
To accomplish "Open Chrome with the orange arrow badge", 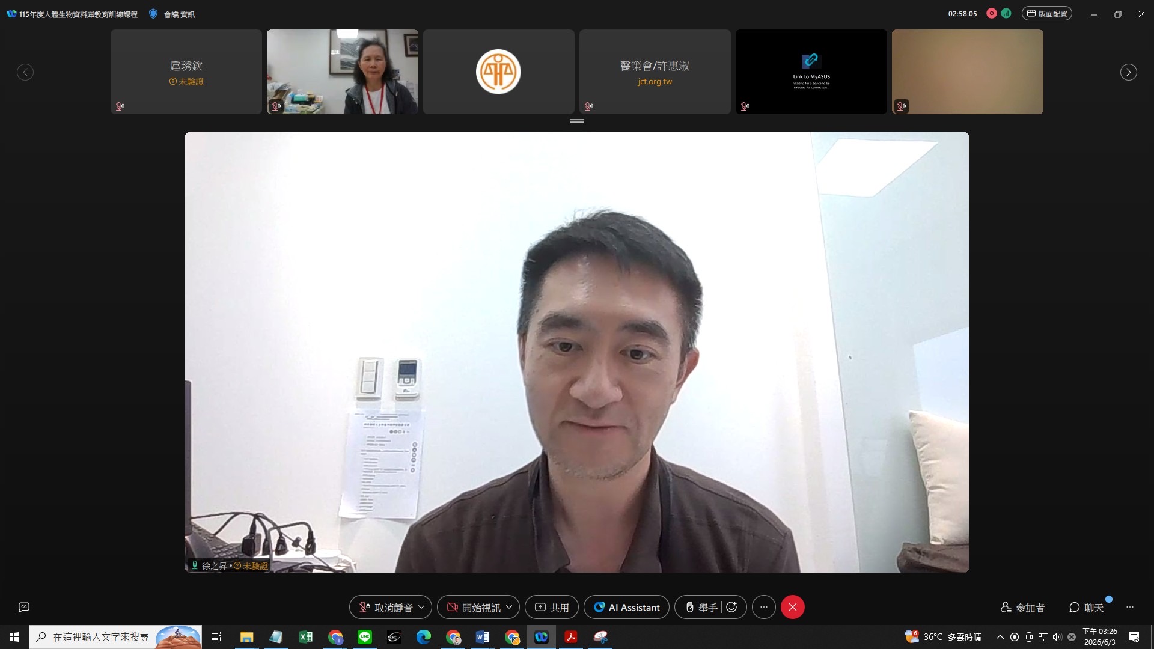I will (512, 637).
